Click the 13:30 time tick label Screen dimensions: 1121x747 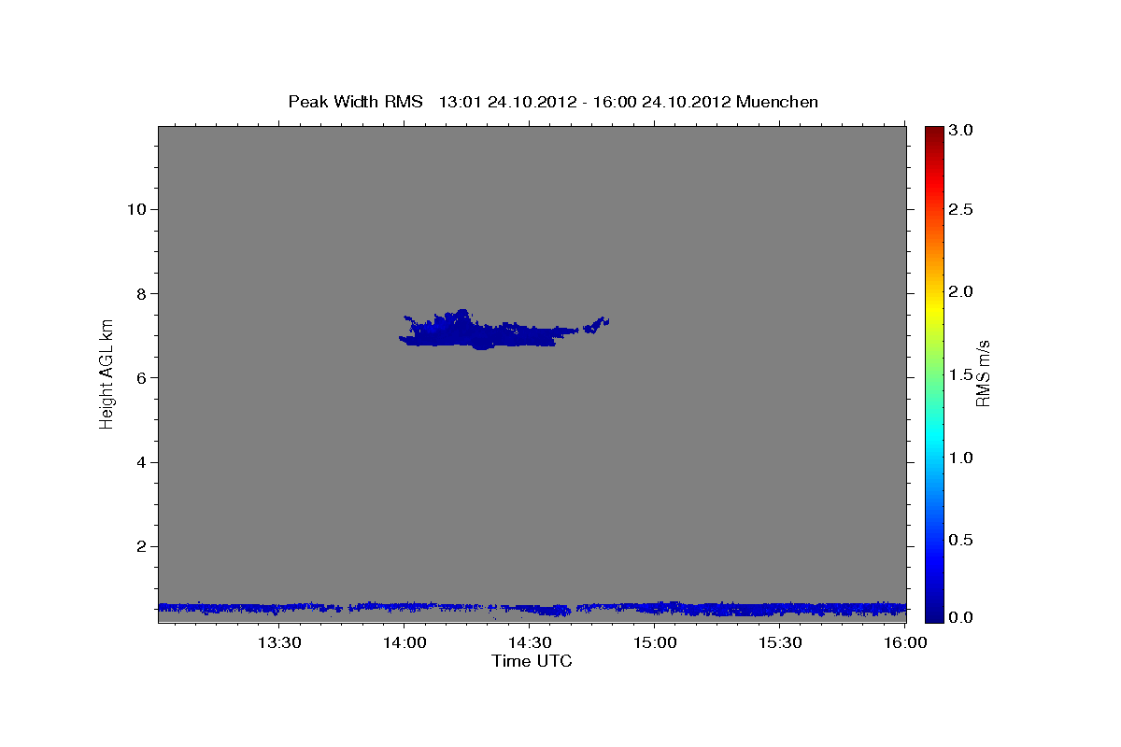(277, 642)
